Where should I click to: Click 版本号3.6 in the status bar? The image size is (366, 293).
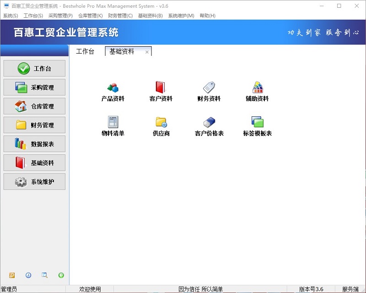coord(311,289)
